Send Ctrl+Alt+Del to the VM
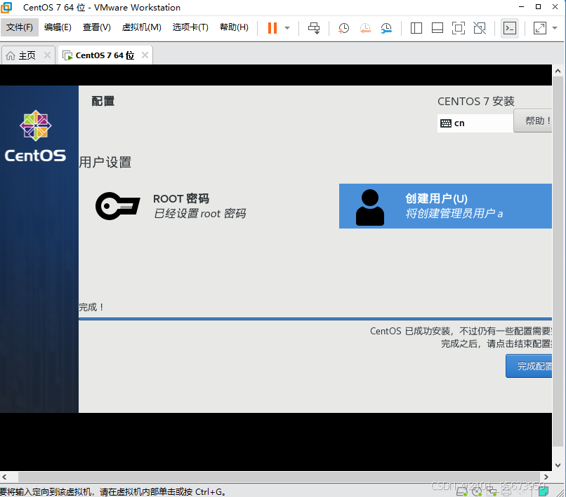 (x=314, y=28)
